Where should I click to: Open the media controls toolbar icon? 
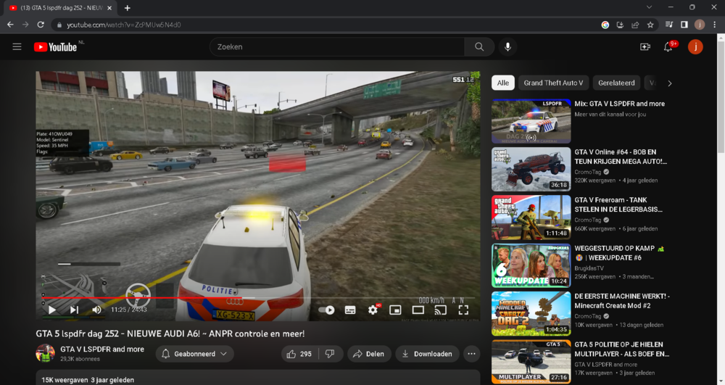click(x=669, y=25)
